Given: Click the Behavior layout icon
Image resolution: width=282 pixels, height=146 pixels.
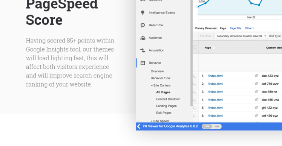Looking at the screenshot, I should click(x=143, y=63).
